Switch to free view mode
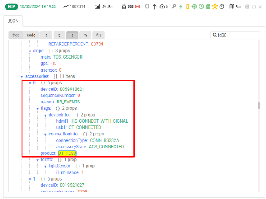The width and height of the screenshot is (266, 199). click(16, 35)
